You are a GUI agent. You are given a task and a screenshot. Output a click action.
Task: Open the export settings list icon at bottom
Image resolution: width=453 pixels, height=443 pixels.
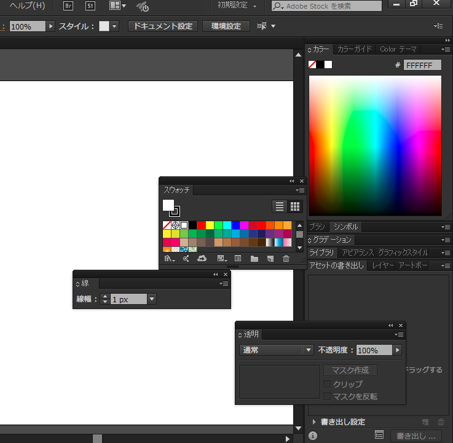(x=379, y=434)
